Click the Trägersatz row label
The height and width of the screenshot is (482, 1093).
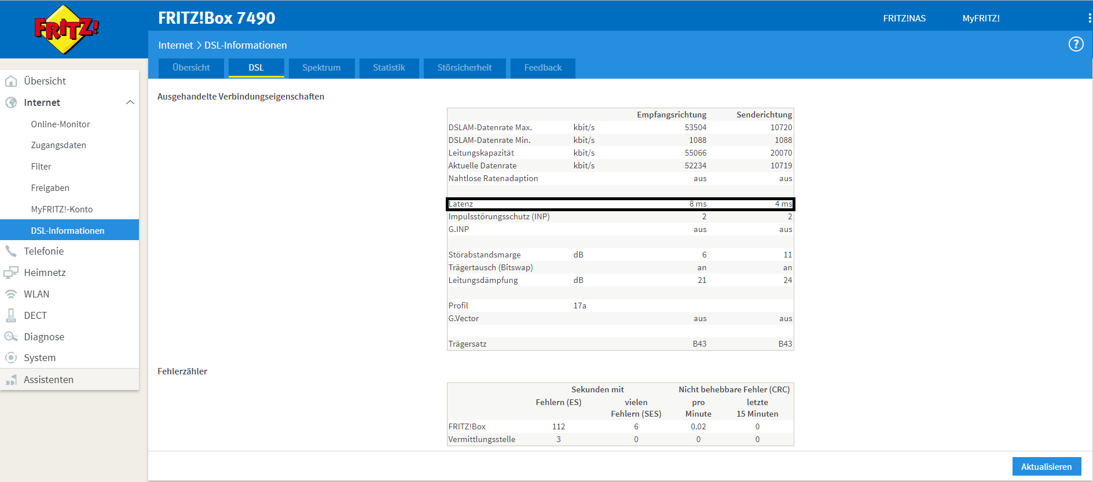point(467,344)
